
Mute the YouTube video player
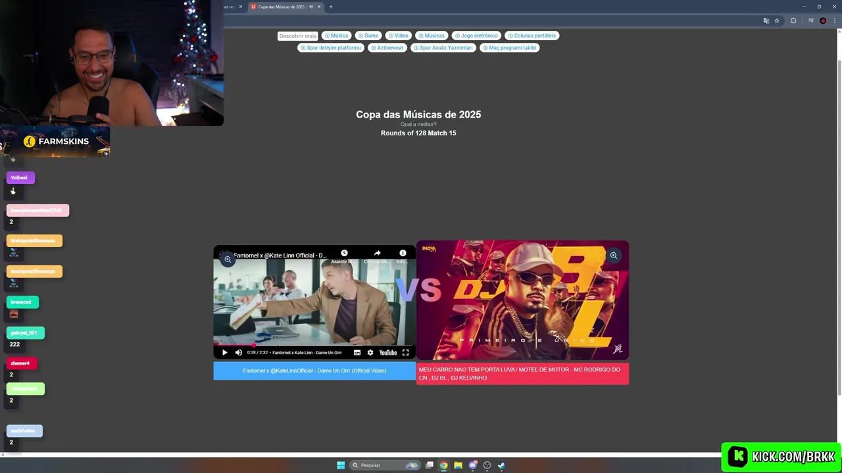(x=238, y=353)
